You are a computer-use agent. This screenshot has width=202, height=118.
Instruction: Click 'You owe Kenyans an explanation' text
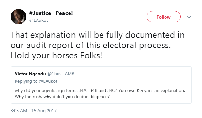[152, 91]
